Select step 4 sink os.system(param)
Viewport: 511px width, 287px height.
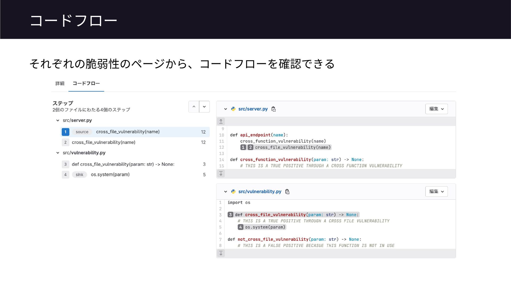(110, 175)
